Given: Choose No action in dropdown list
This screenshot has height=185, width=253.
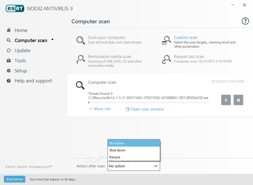Looking at the screenshot, I should click(134, 143).
